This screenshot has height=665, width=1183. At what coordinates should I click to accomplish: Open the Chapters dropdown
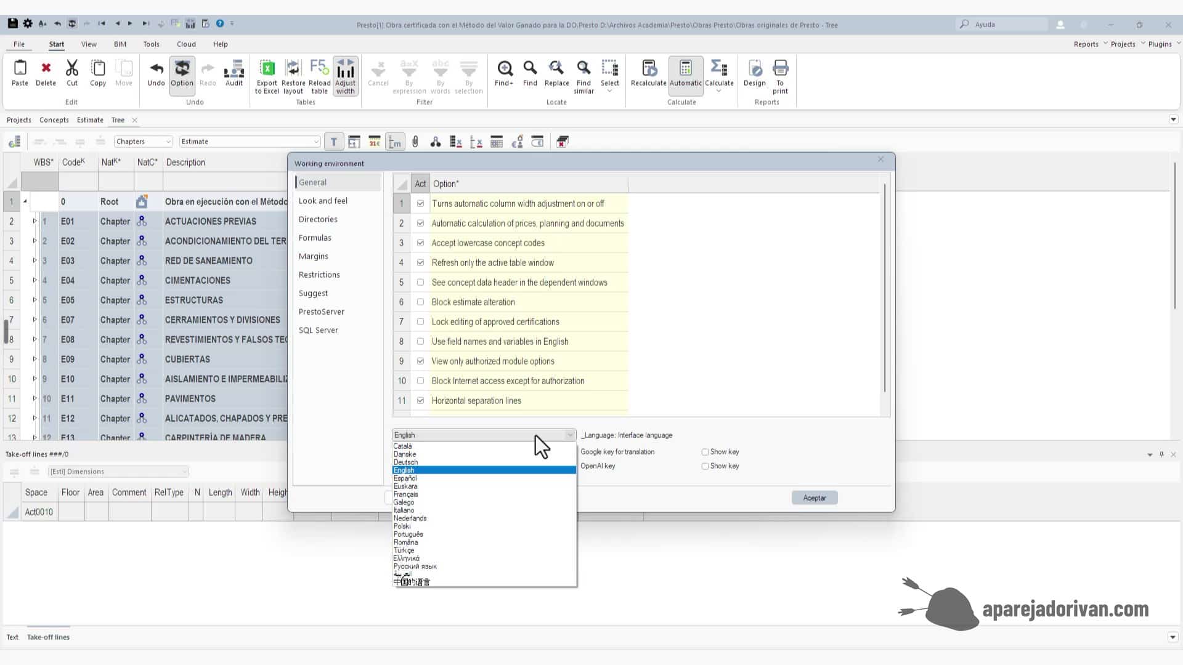point(143,142)
